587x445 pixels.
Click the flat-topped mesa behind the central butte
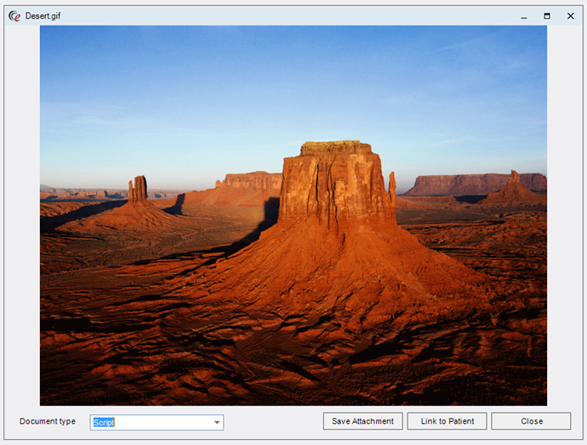pyautogui.click(x=251, y=180)
